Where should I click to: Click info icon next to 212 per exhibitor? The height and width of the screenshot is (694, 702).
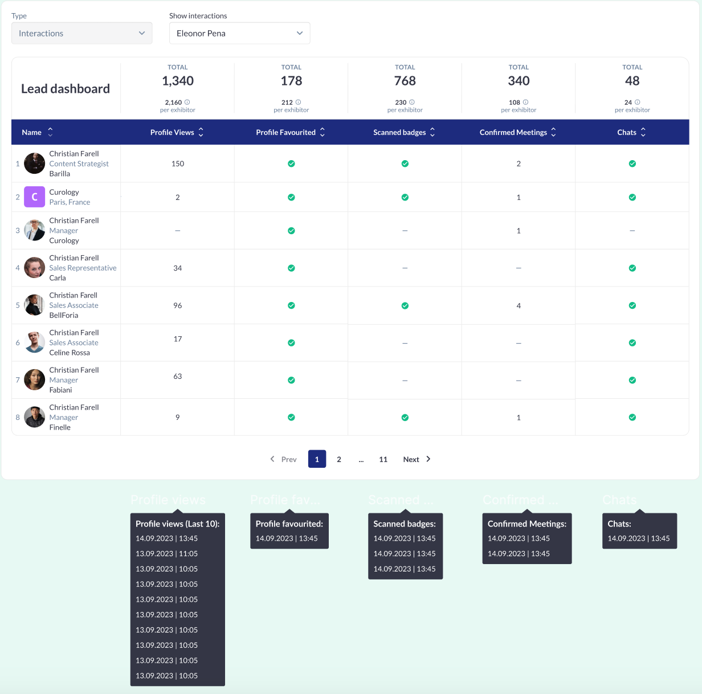coord(298,102)
